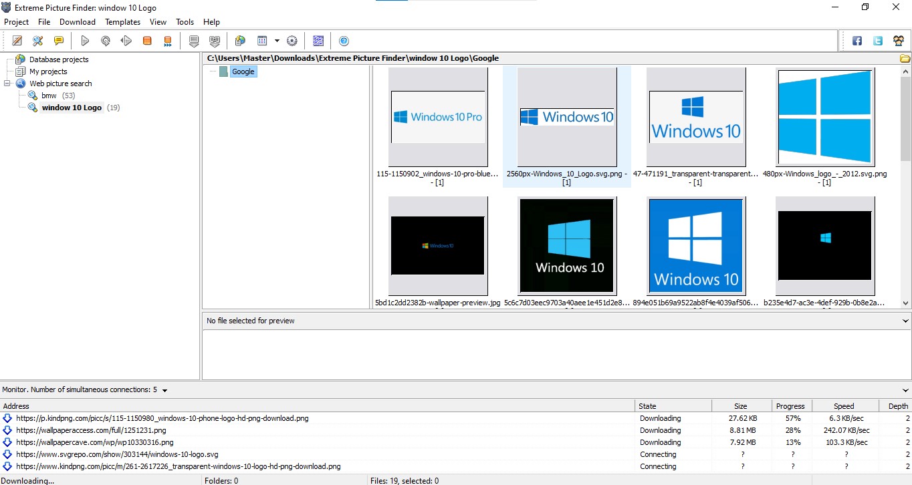Stop download with the orange square icon
The image size is (912, 485).
coord(147,41)
